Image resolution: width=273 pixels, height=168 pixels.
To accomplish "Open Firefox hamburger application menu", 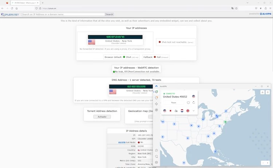I will pyautogui.click(x=270, y=8).
